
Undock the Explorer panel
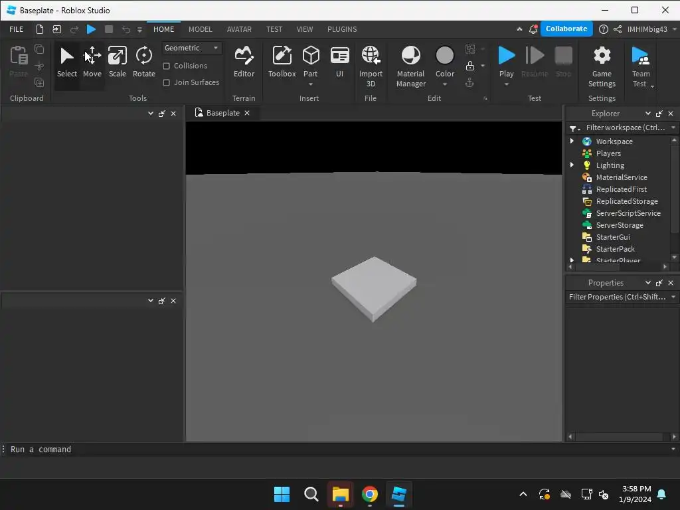click(659, 113)
